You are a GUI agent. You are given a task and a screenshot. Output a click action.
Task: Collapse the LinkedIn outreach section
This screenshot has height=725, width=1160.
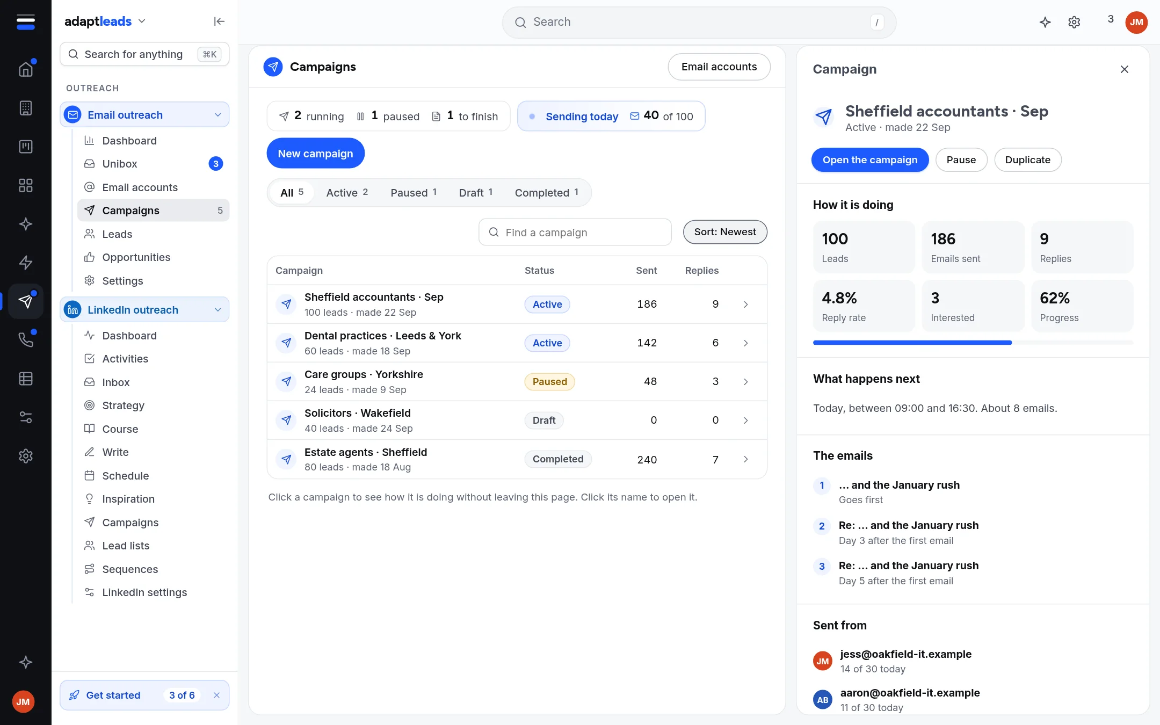pyautogui.click(x=218, y=310)
